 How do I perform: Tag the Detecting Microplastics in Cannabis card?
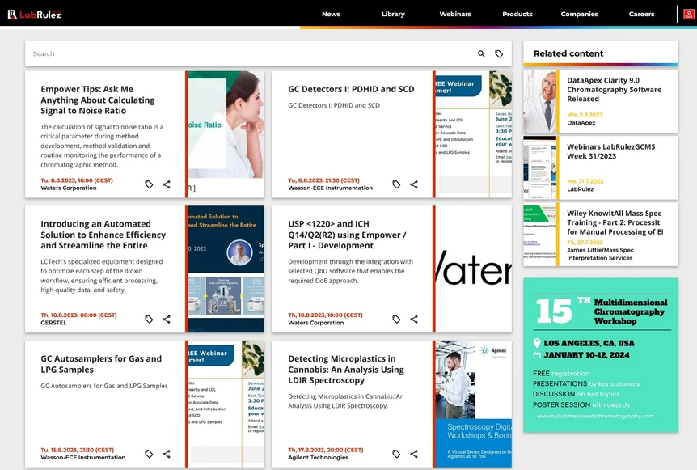[x=396, y=454]
